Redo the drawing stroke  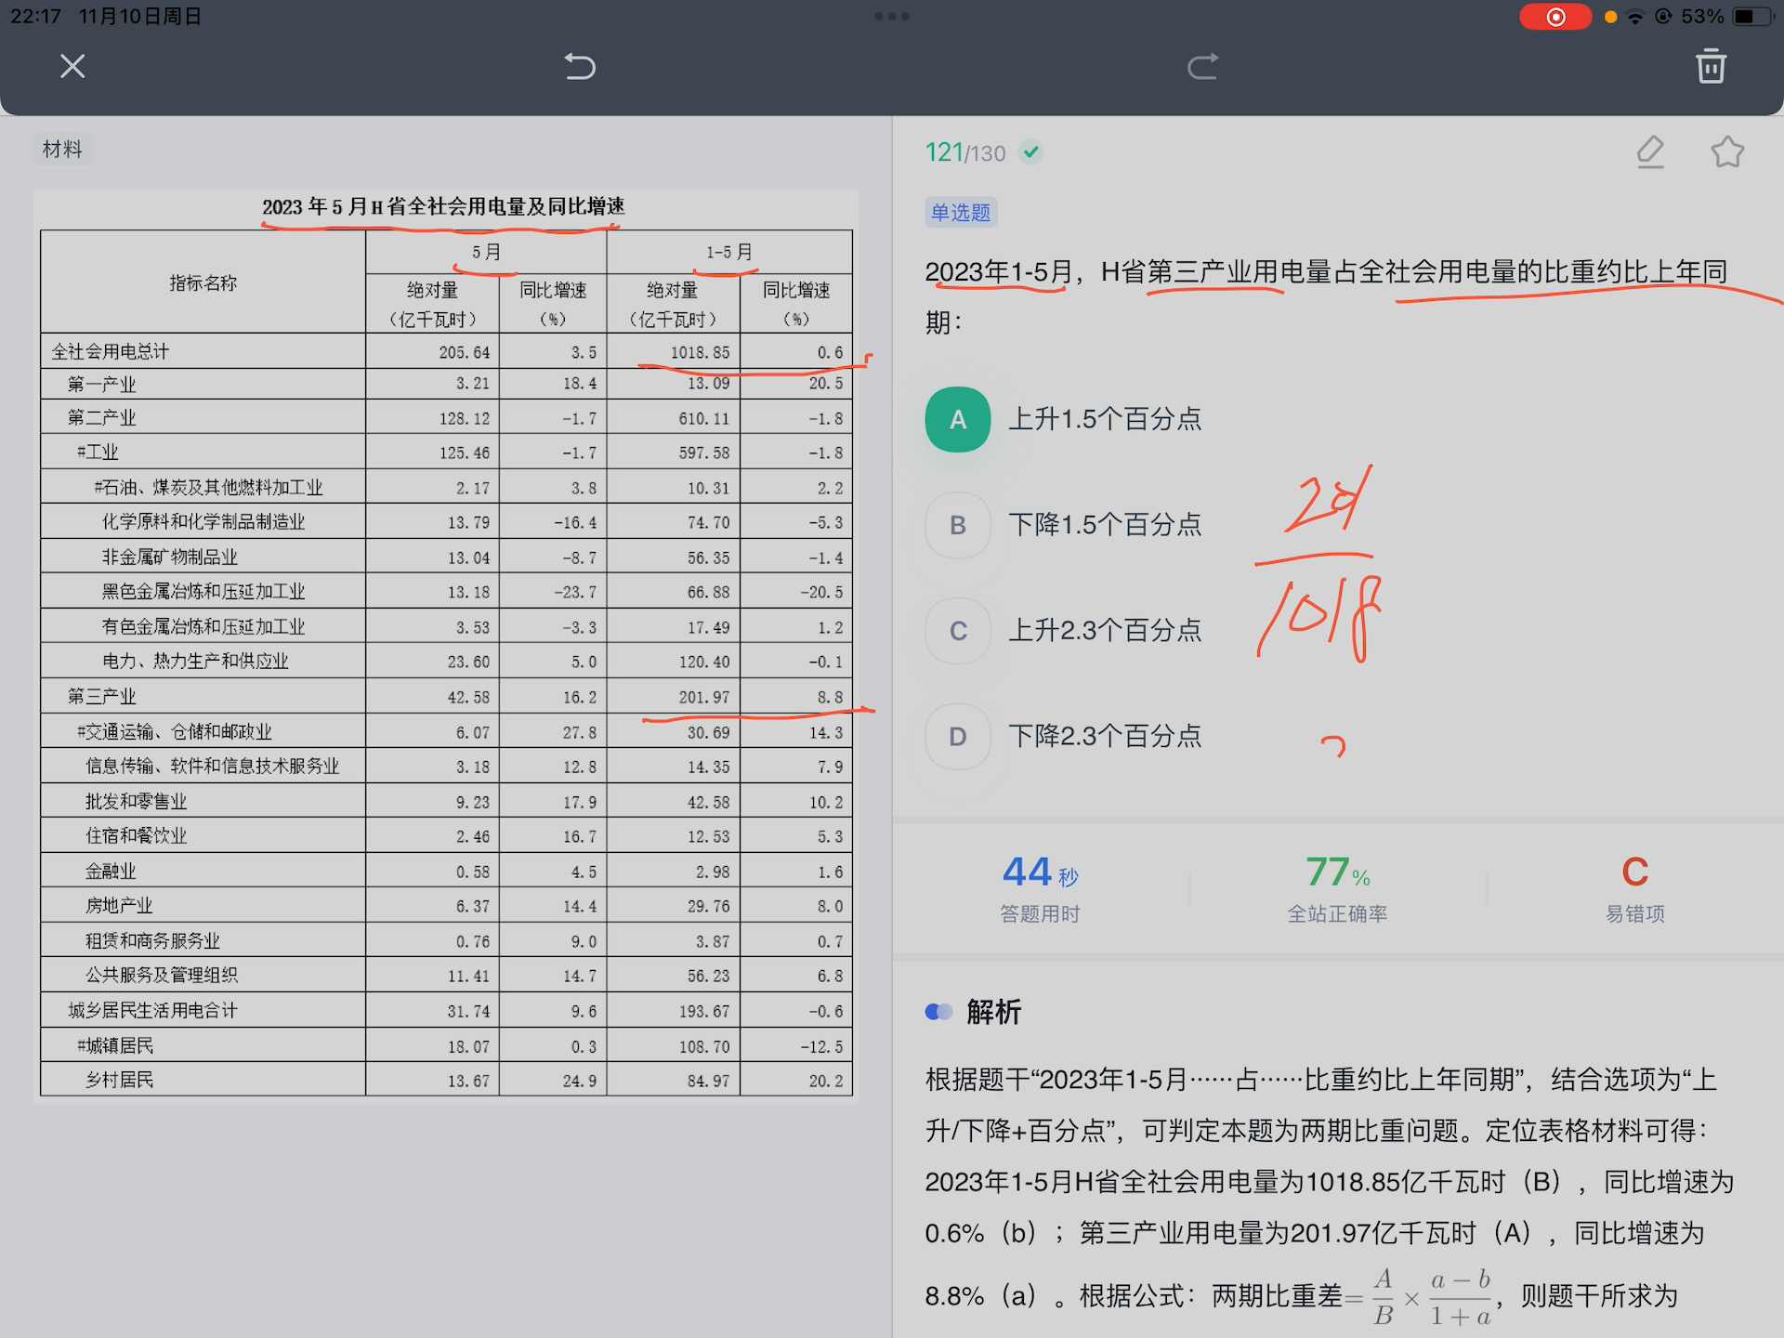click(x=1202, y=67)
